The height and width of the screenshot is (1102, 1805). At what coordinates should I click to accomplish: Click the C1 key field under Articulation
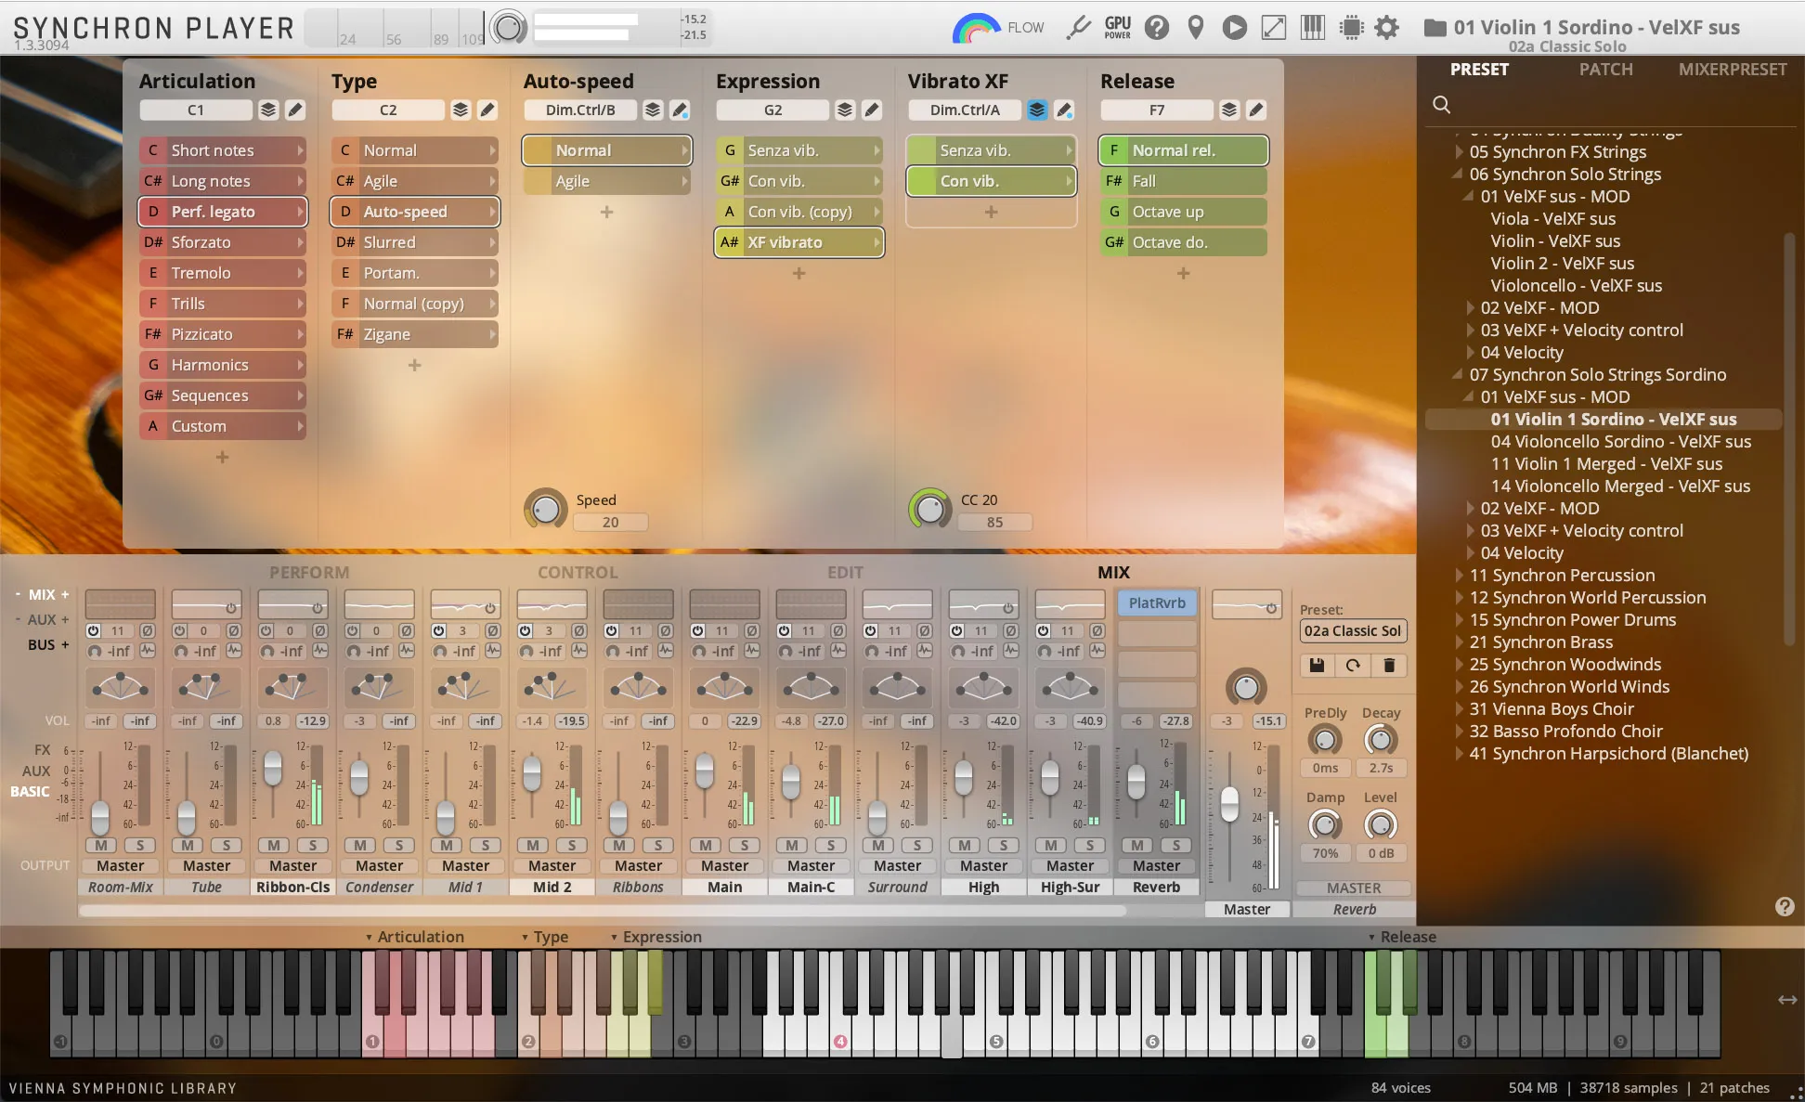click(x=196, y=110)
